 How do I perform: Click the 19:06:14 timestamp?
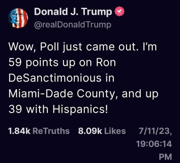pyautogui.click(x=154, y=144)
